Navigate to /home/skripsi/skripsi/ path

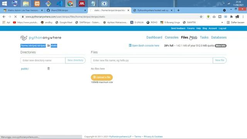(x=33, y=46)
